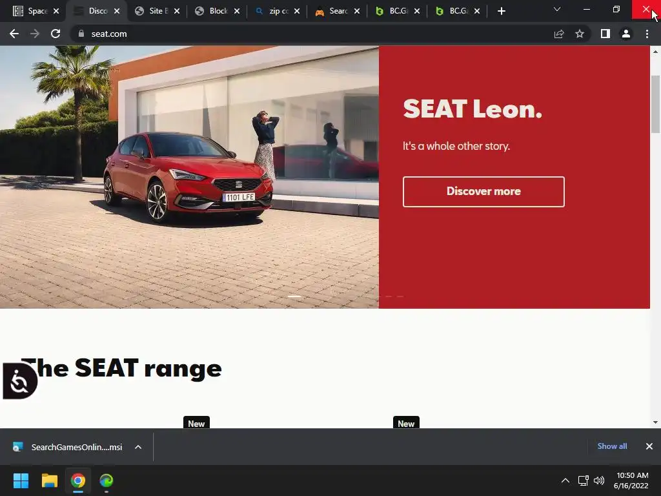
Task: Open the clock and date panel
Action: (x=631, y=480)
